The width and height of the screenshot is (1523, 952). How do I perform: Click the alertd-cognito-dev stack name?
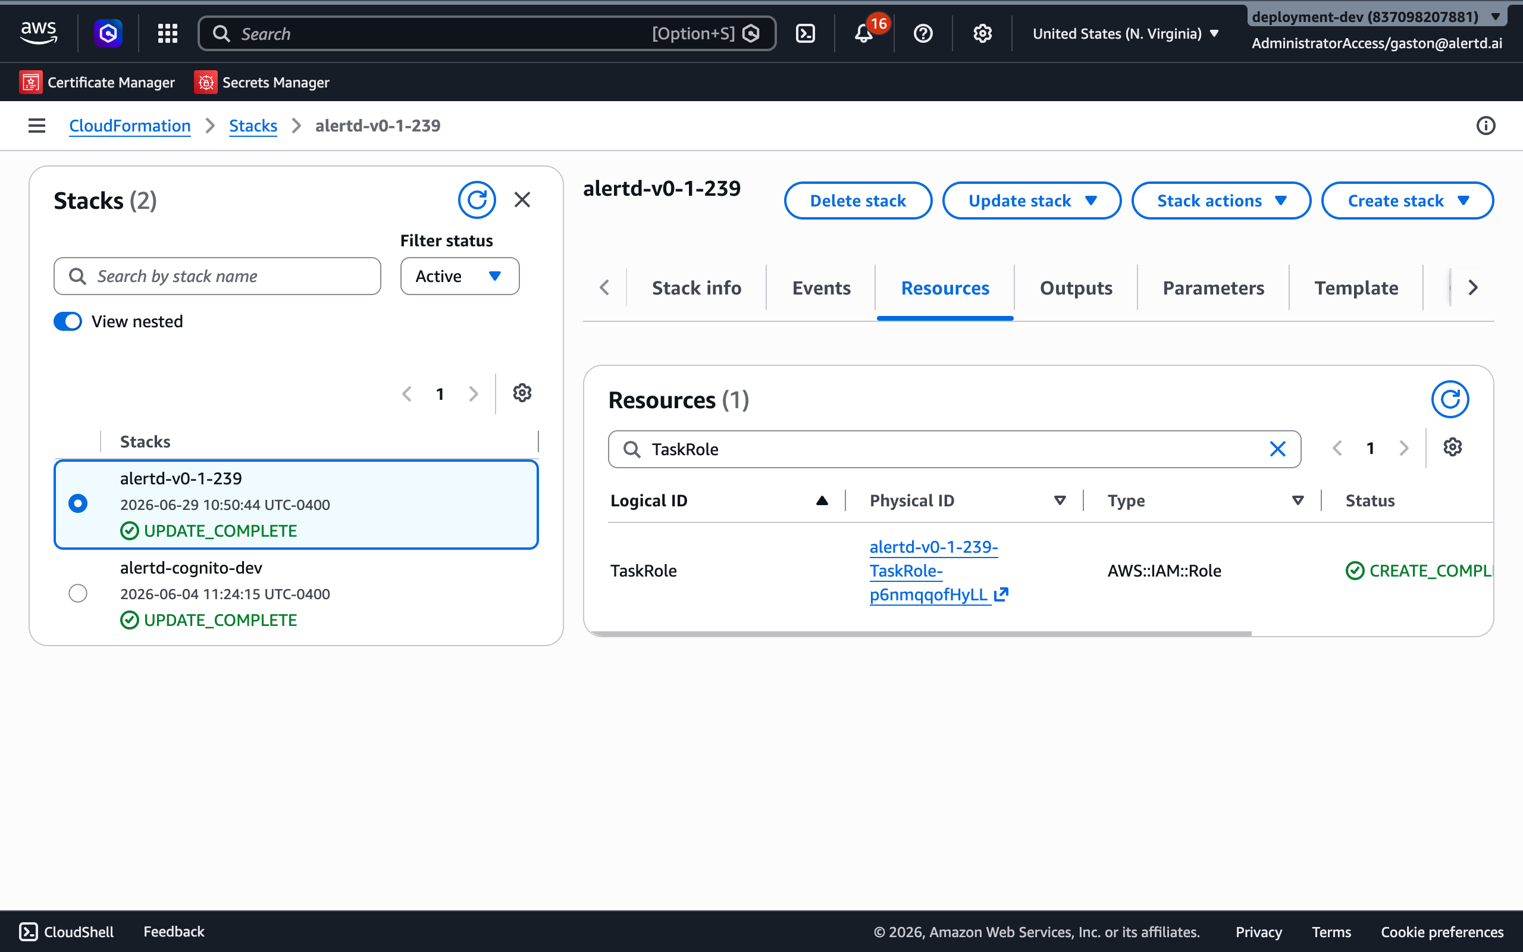pos(191,567)
